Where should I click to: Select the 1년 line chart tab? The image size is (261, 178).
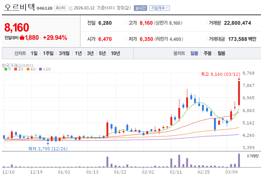click(78, 53)
